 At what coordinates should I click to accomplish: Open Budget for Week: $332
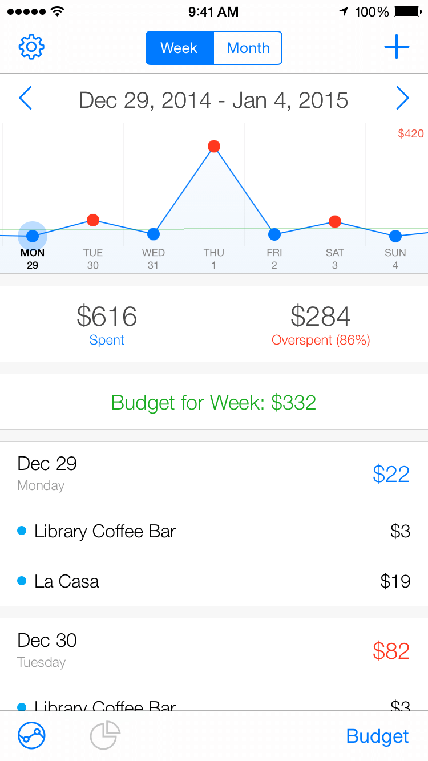coord(213,402)
